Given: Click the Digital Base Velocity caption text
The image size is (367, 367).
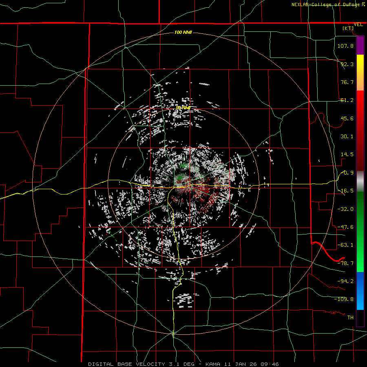Looking at the screenshot, I should pyautogui.click(x=183, y=364).
